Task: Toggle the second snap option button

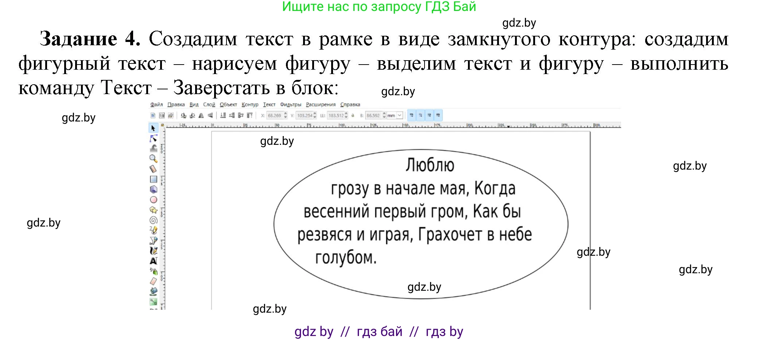Action: tap(421, 115)
